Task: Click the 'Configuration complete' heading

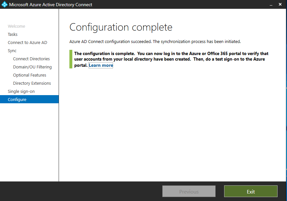Action: (x=121, y=27)
